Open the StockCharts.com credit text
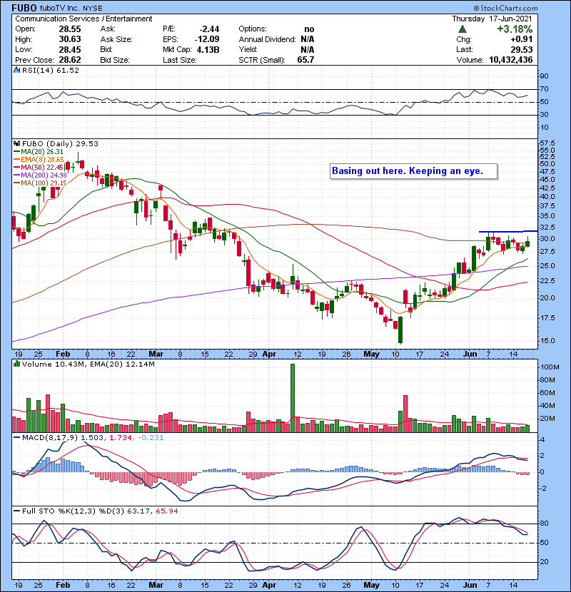Image resolution: width=571 pixels, height=592 pixels. point(505,8)
